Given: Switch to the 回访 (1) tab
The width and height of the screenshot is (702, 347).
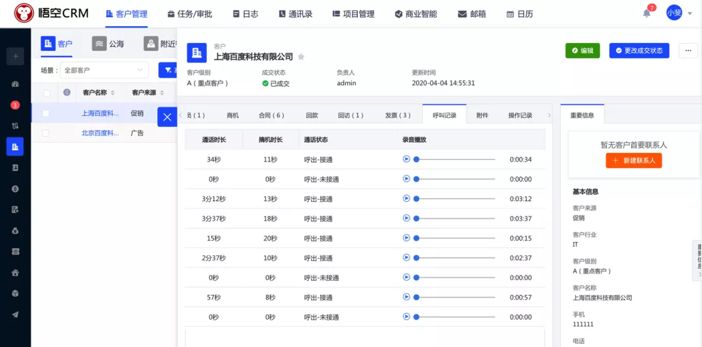Looking at the screenshot, I should (351, 115).
